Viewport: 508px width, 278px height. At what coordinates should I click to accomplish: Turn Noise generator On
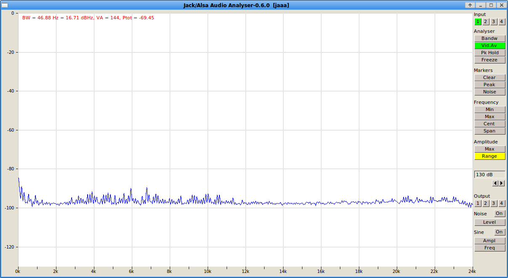coord(499,214)
